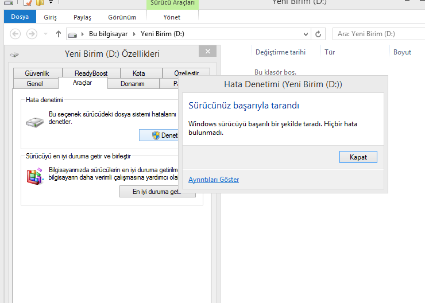Click the 'Ara: Yeni Birim (D:)' search box
The height and width of the screenshot is (303, 425).
[378, 34]
